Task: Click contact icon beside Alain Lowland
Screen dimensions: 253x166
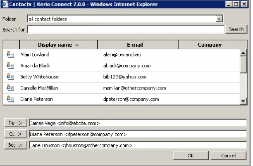Action: click(x=10, y=55)
